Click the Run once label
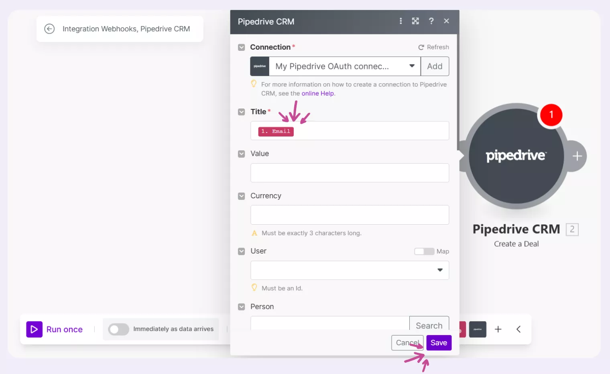 click(65, 329)
